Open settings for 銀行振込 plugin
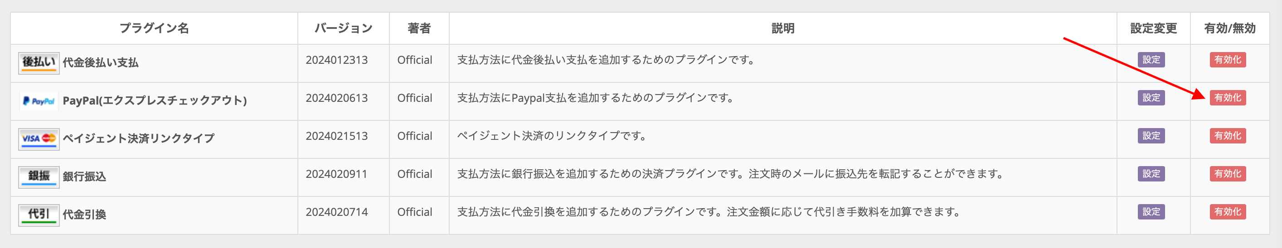1282x248 pixels. click(1151, 174)
